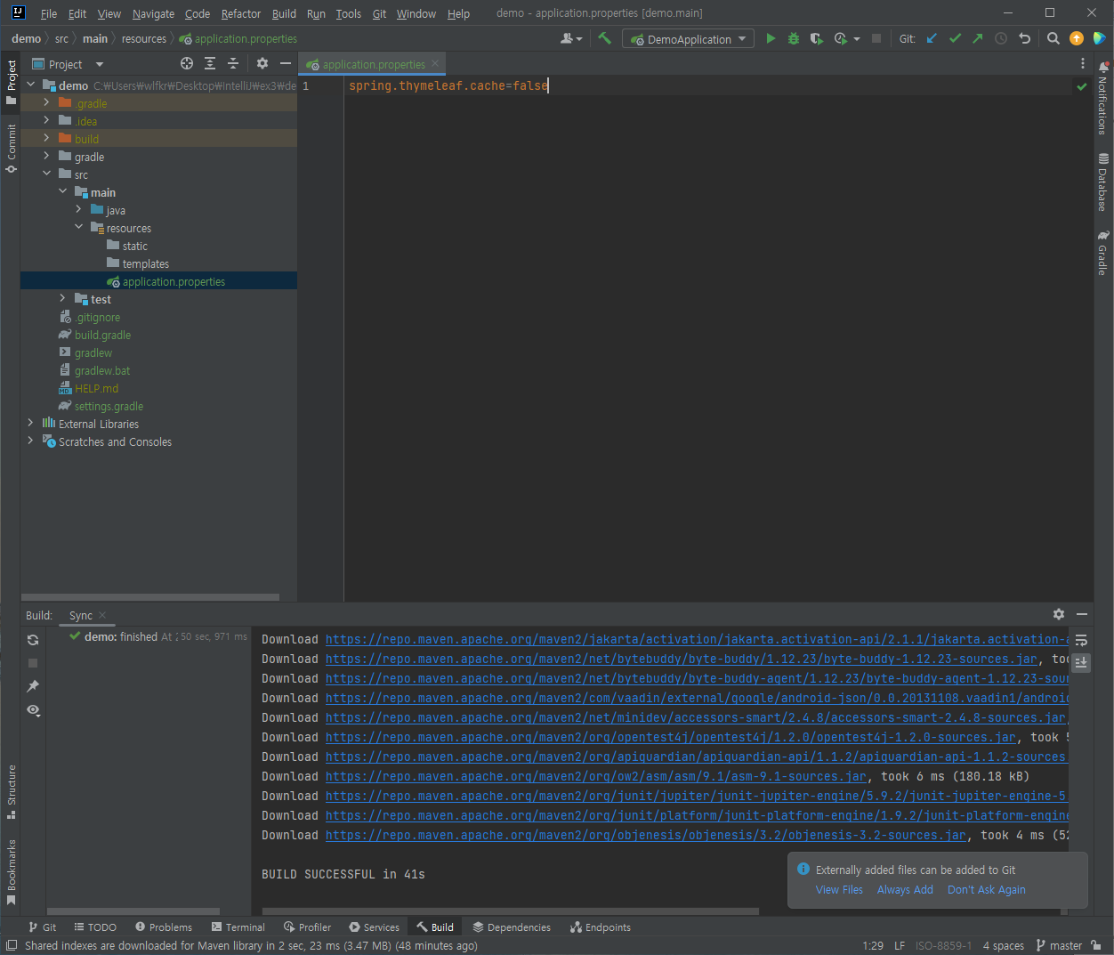Screen dimensions: 1114x955
Task: Toggle scroll to end in build output
Action: (x=1081, y=662)
